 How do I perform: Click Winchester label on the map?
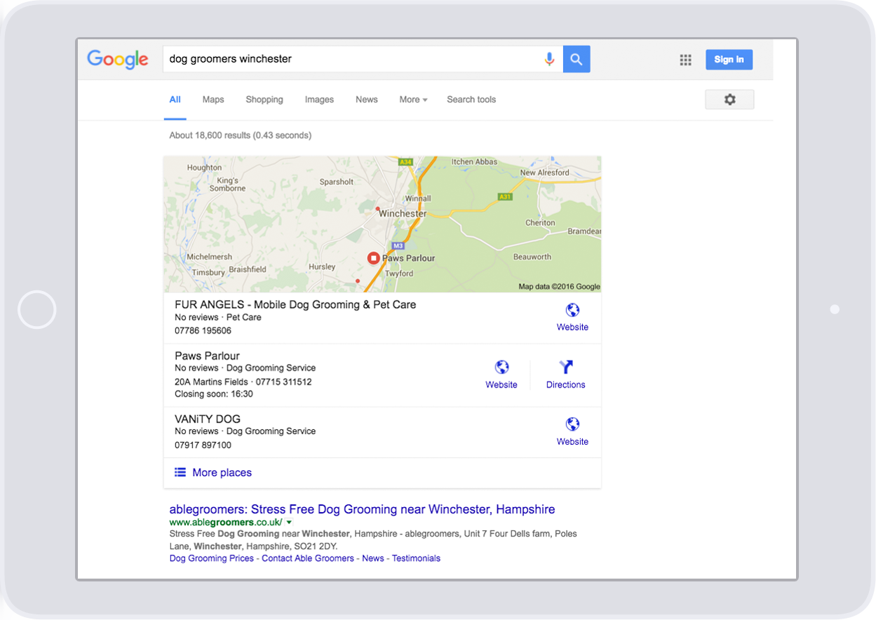pyautogui.click(x=403, y=213)
